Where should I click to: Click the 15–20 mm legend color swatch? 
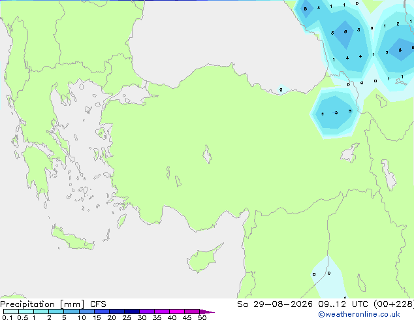coord(101,312)
